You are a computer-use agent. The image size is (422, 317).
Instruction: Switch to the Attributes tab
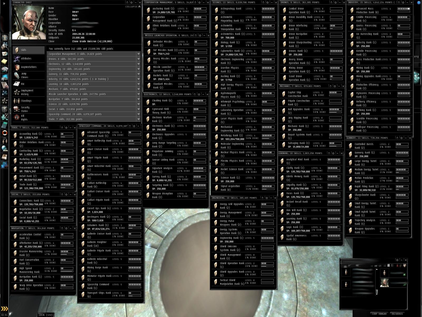click(x=29, y=58)
